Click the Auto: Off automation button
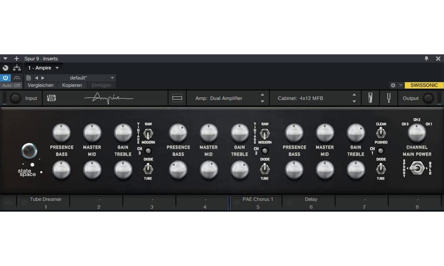Screen dimensions: 444x266 click(x=11, y=85)
